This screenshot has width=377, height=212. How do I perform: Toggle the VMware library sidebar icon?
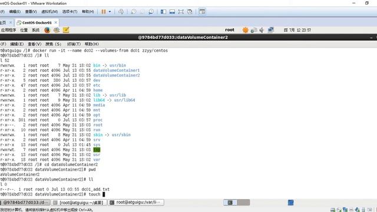tap(164, 12)
